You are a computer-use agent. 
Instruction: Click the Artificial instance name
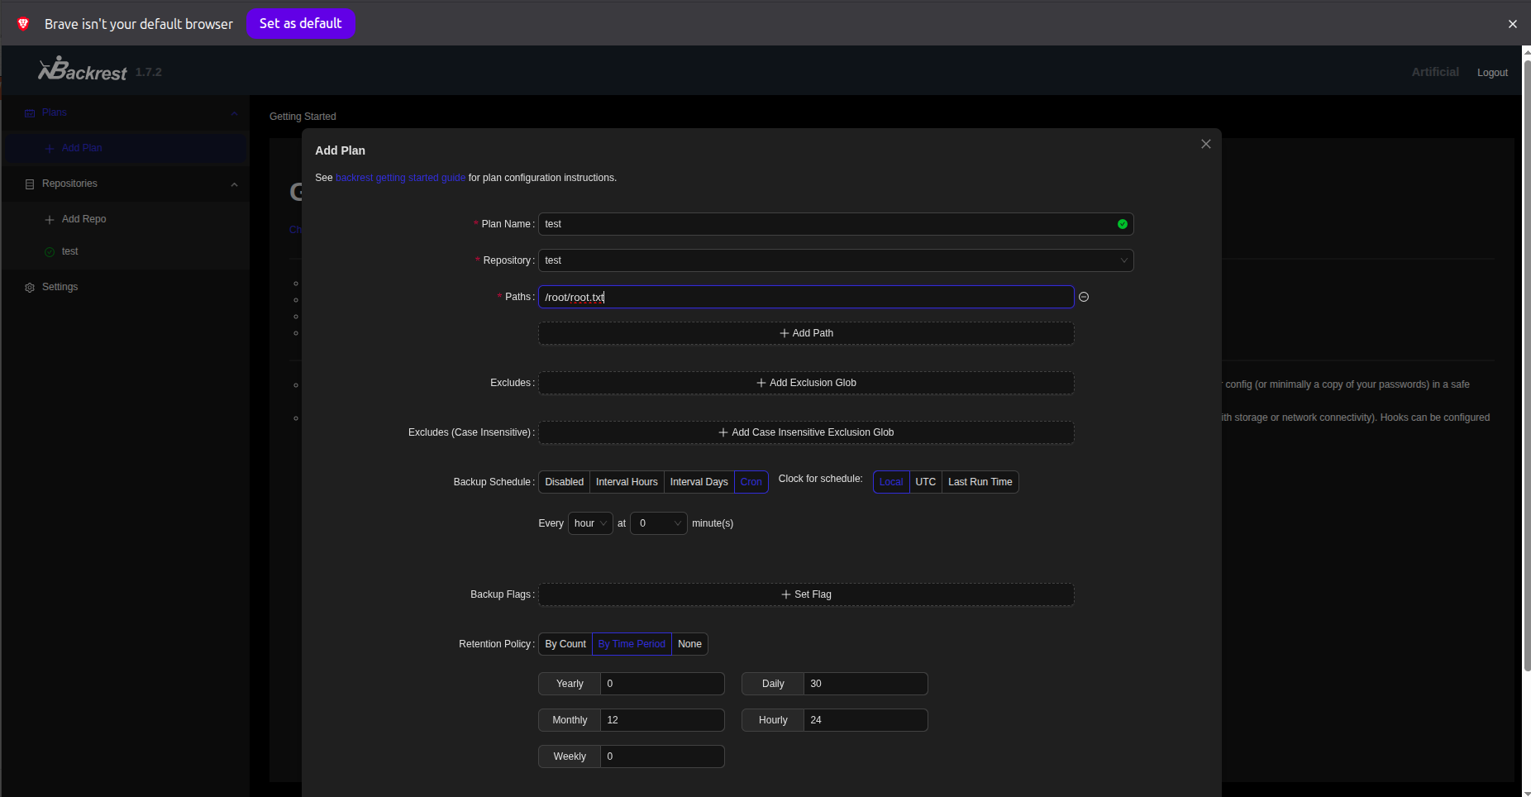click(x=1435, y=72)
